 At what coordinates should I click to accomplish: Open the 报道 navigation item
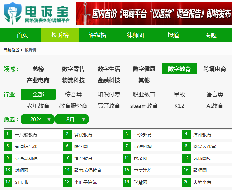tap(173, 35)
